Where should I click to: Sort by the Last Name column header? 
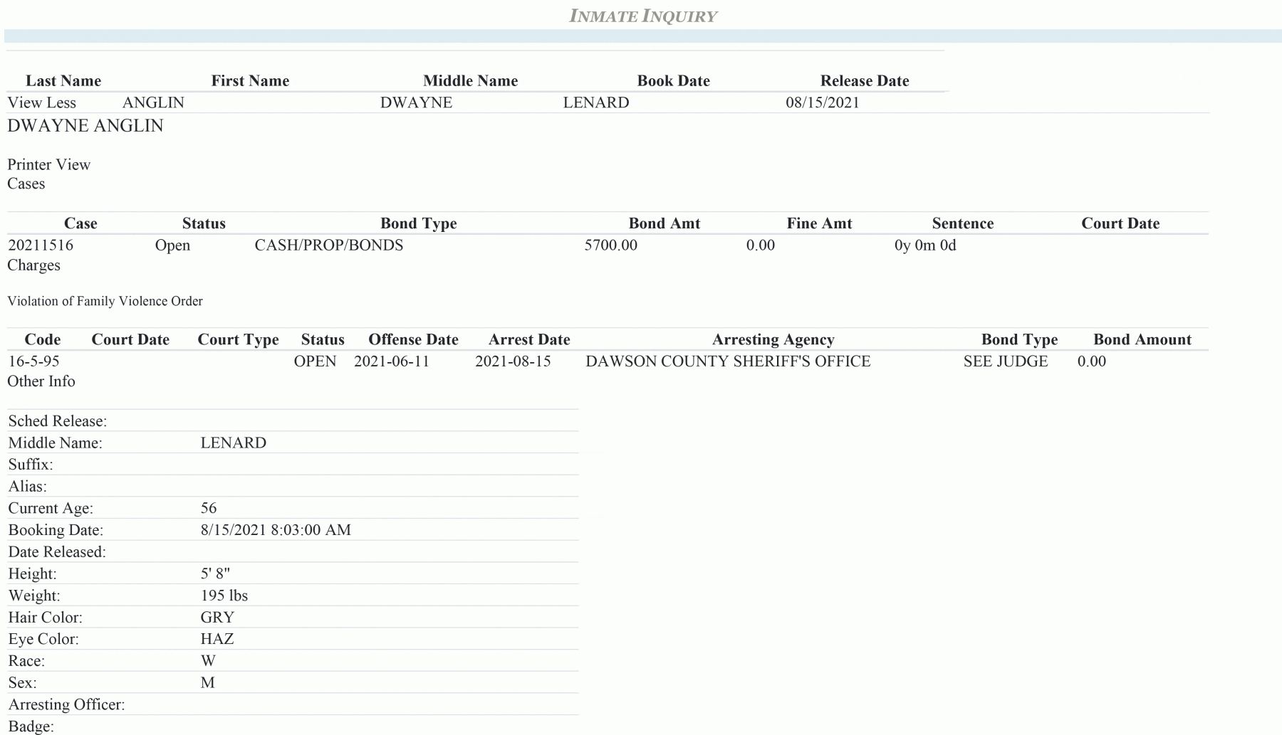coord(63,80)
